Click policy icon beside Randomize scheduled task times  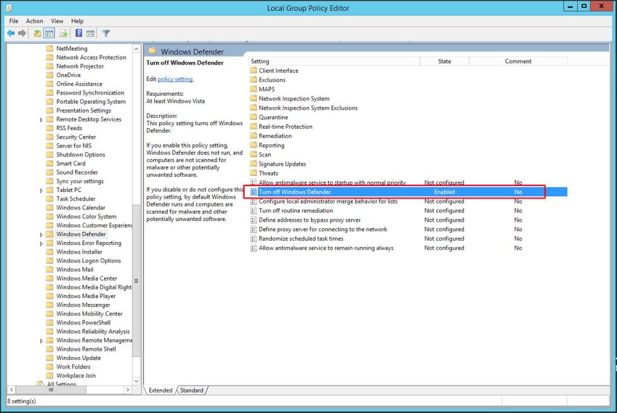pos(254,238)
